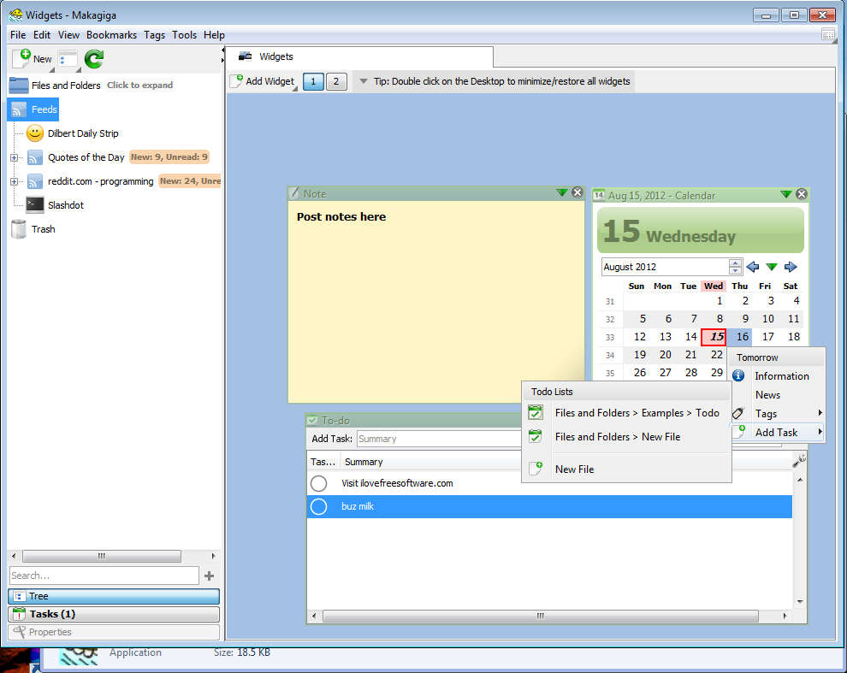Click the Note widget pencil icon
The height and width of the screenshot is (673, 847).
coord(294,192)
